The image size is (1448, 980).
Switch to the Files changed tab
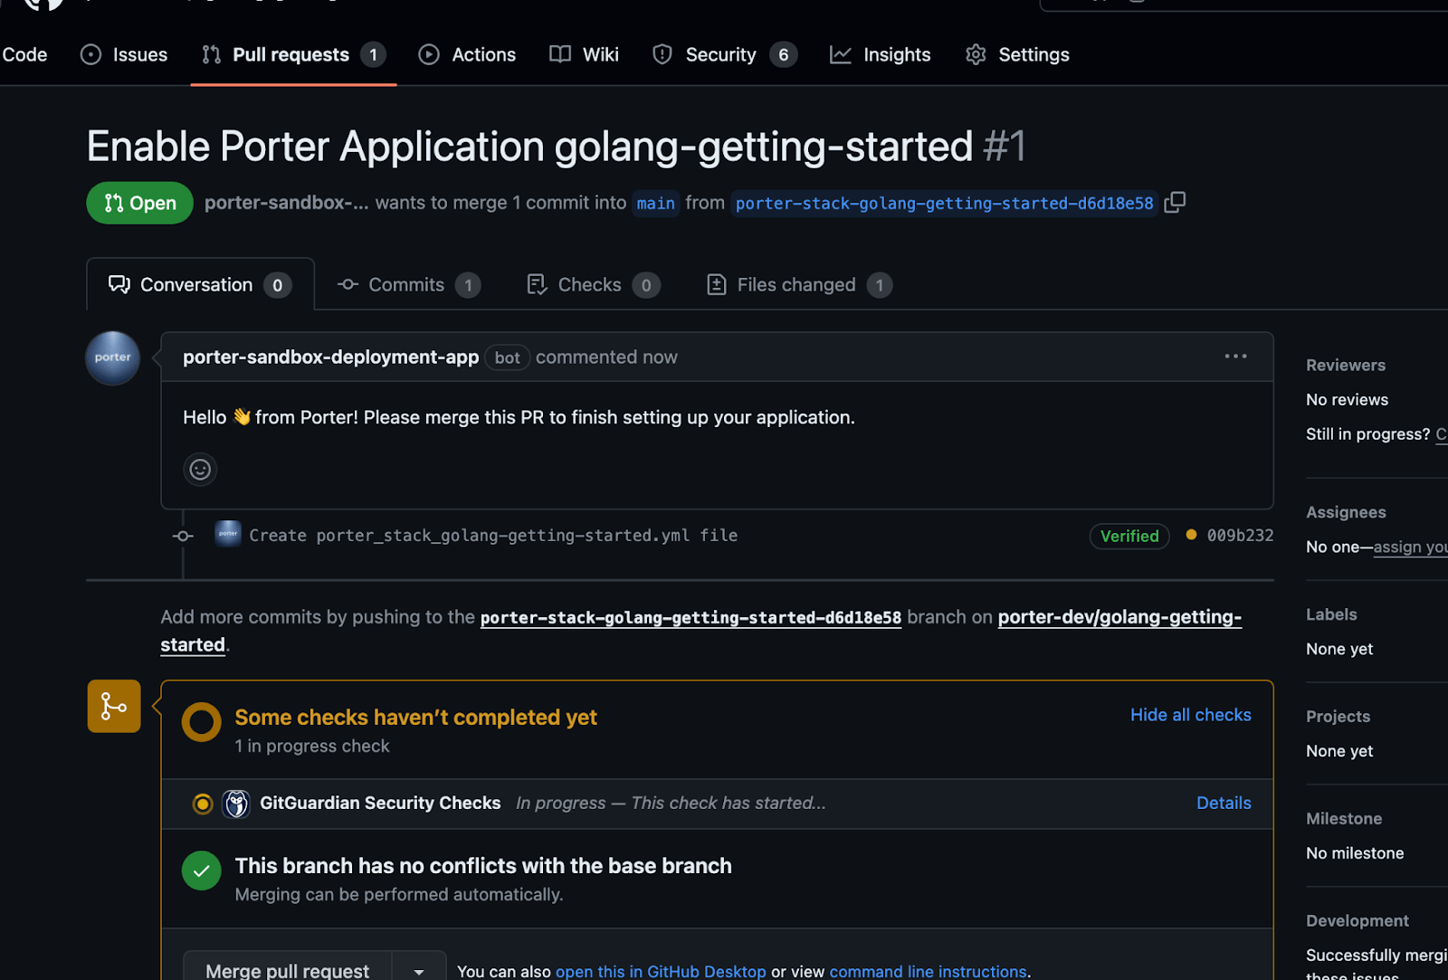[x=798, y=284]
